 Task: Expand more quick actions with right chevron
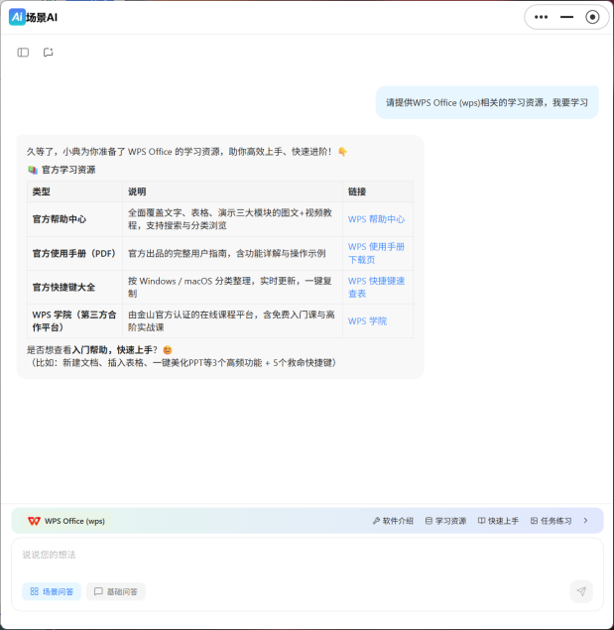[x=585, y=520]
